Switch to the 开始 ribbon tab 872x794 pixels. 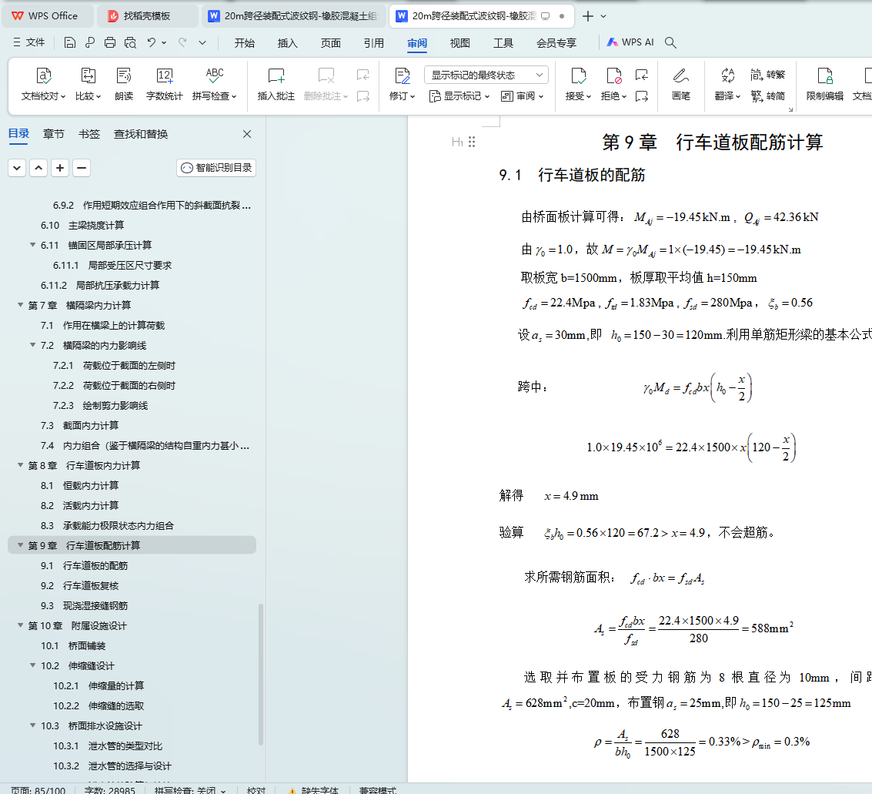244,43
